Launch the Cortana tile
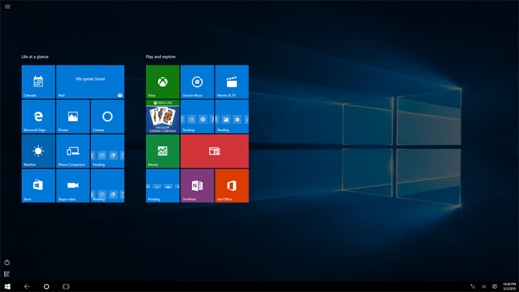Image resolution: width=519 pixels, height=292 pixels. pos(108,116)
